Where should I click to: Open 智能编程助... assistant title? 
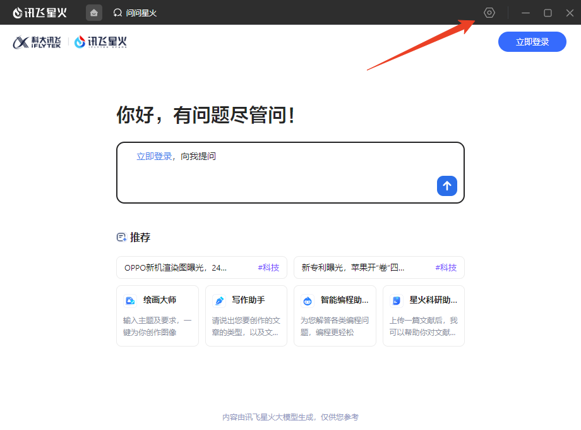[x=345, y=300]
